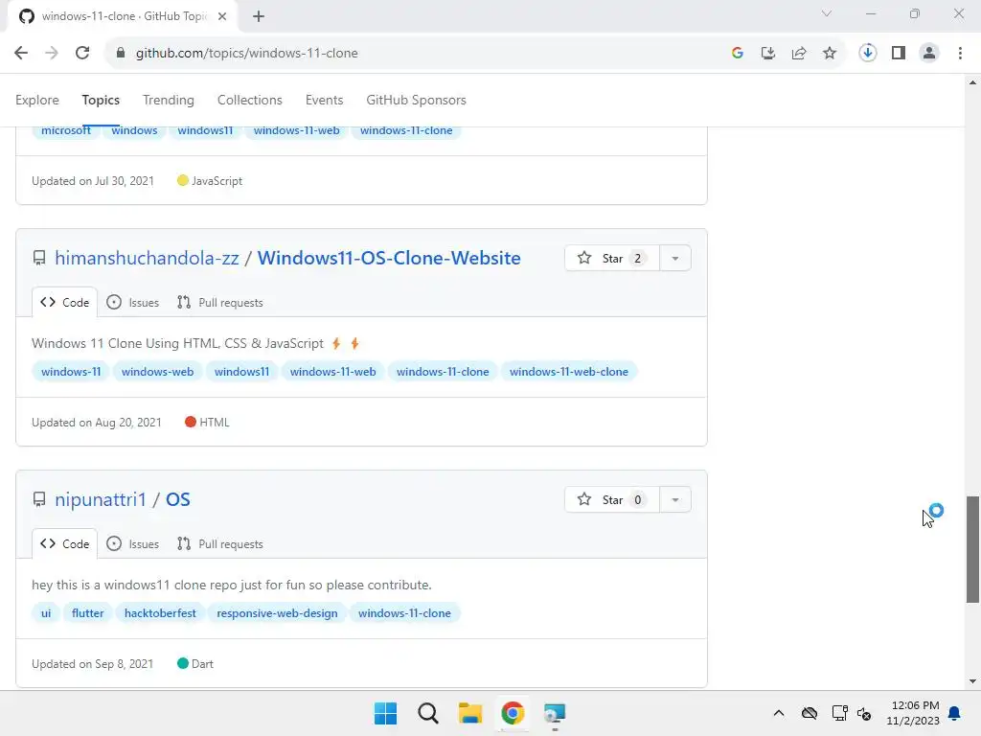Image resolution: width=981 pixels, height=736 pixels.
Task: Select the windows-11-clone GitHub Topics tab
Action: (x=123, y=16)
